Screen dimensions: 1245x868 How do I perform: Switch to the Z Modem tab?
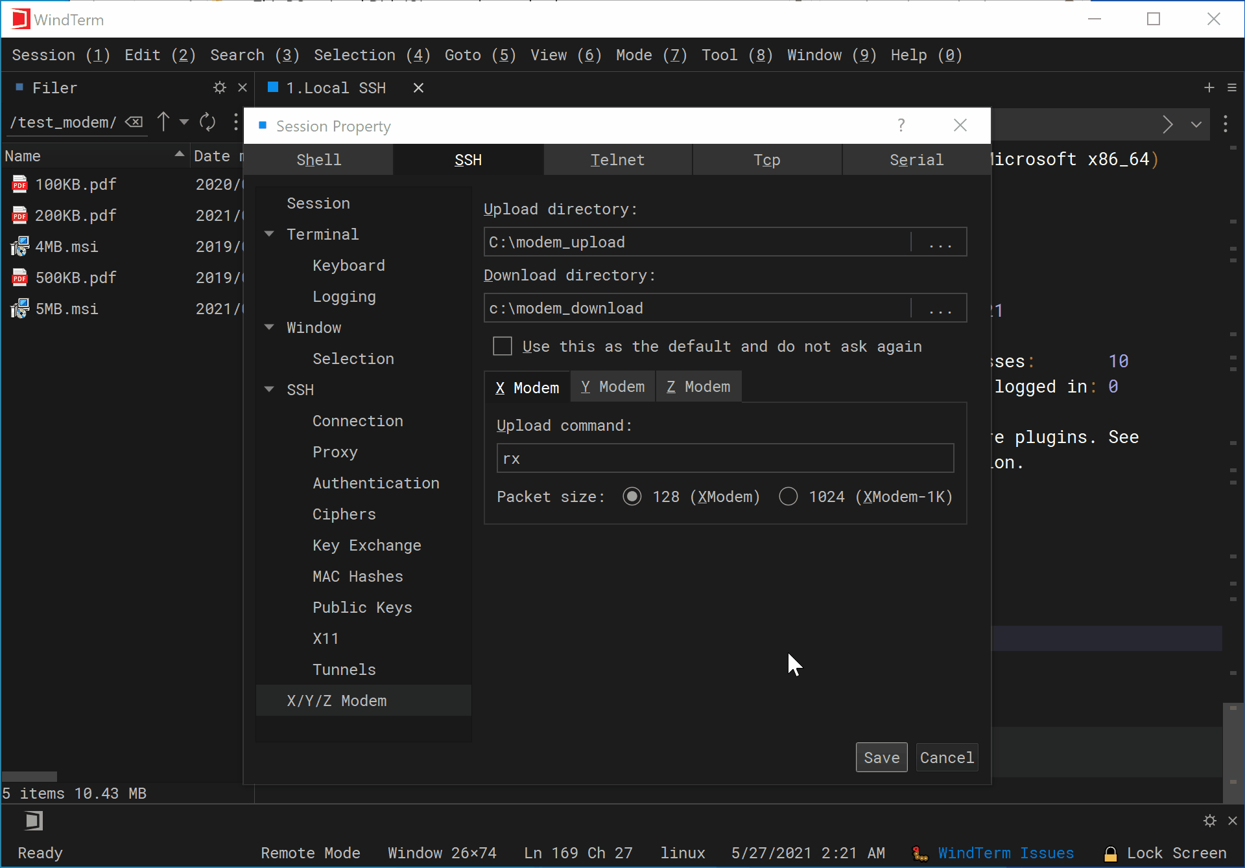(698, 387)
